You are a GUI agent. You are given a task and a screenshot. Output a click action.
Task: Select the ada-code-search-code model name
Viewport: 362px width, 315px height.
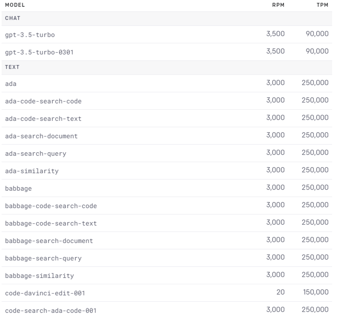click(43, 101)
